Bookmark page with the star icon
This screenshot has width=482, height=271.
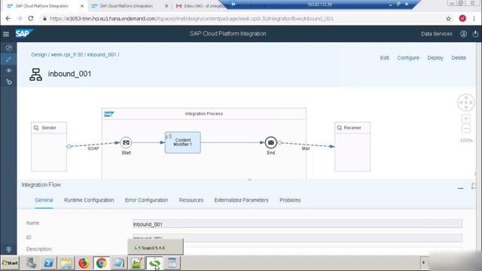449,19
